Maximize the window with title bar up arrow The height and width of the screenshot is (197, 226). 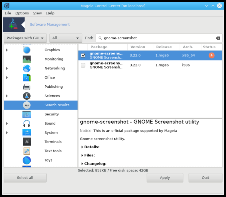point(213,6)
